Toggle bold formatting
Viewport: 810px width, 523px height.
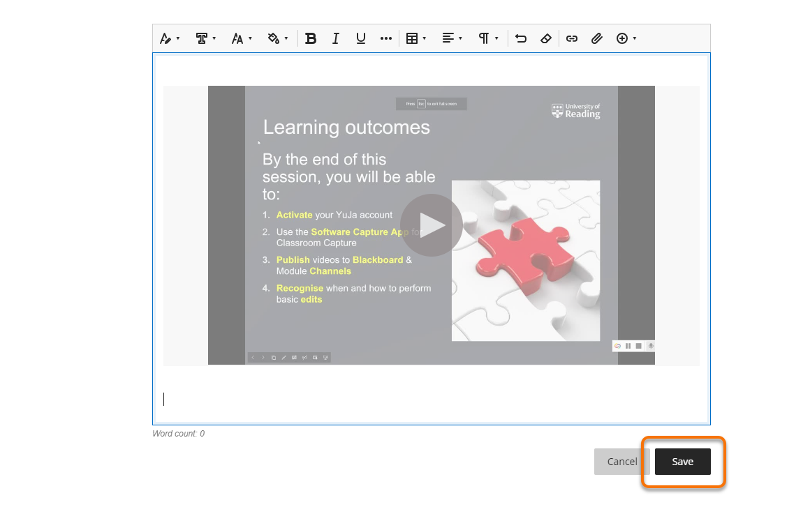tap(311, 38)
